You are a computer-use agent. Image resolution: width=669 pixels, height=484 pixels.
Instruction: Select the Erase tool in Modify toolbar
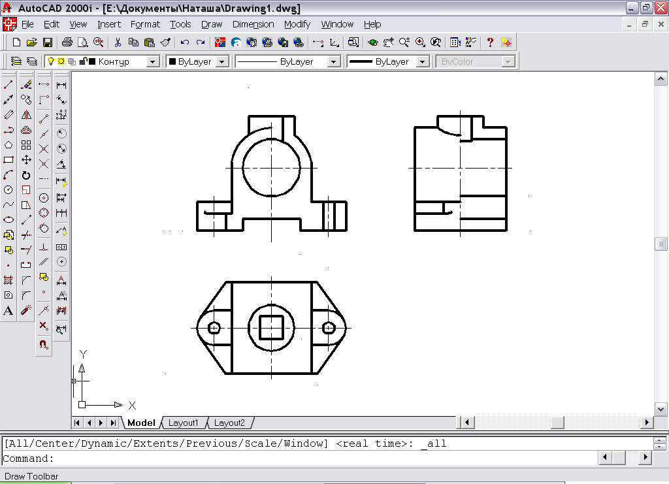tap(26, 84)
